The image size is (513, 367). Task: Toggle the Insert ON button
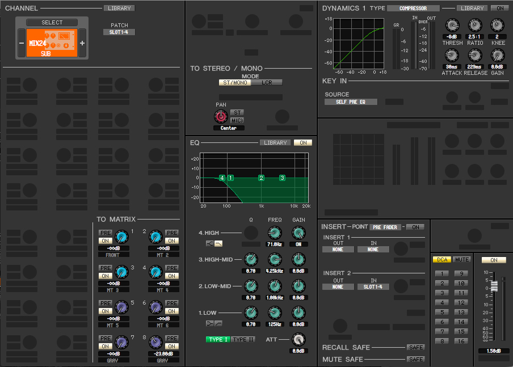coord(415,227)
